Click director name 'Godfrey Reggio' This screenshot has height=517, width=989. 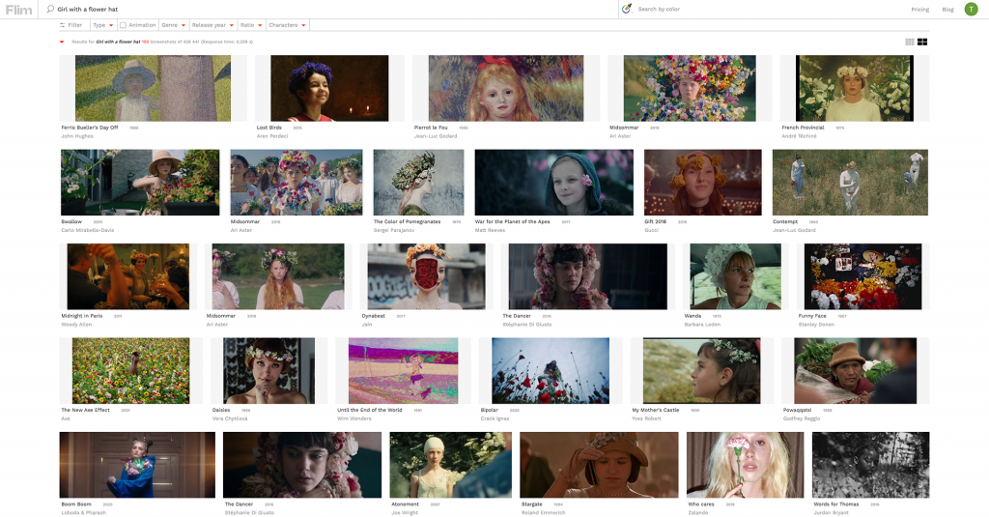click(802, 418)
